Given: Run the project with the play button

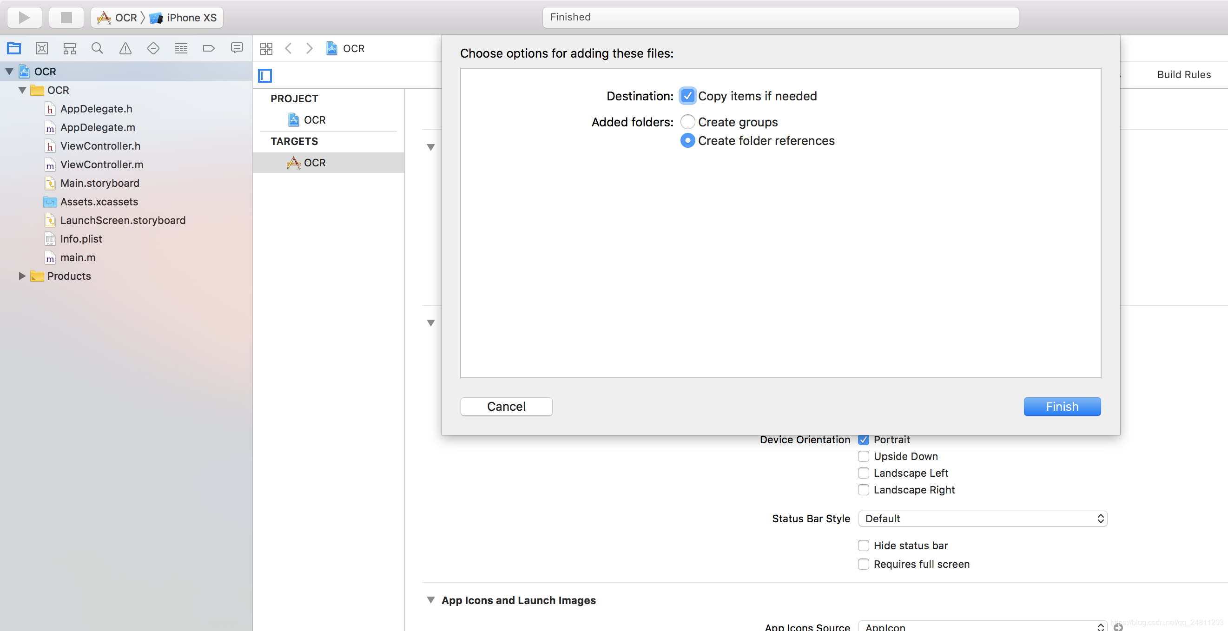Looking at the screenshot, I should [x=24, y=18].
